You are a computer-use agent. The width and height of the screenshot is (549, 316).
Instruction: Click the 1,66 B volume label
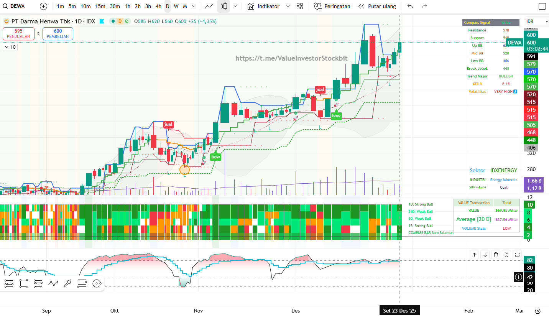pyautogui.click(x=534, y=181)
